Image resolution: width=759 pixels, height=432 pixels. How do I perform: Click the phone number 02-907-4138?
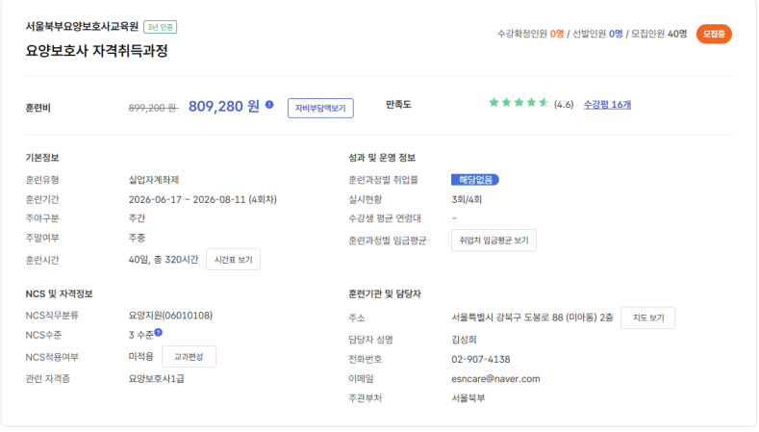click(480, 359)
